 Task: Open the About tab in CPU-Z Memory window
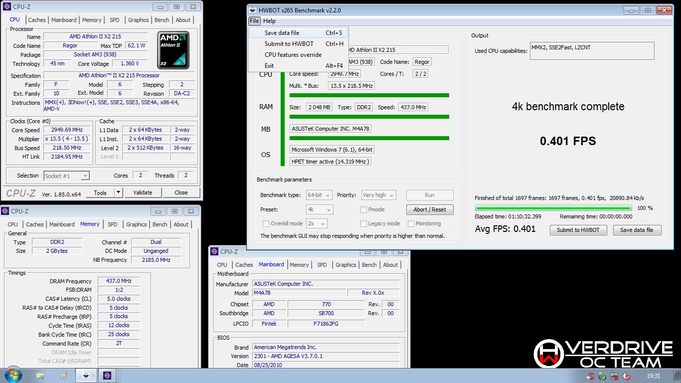181,224
